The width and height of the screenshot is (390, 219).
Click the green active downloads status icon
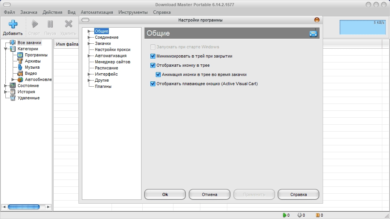tap(284, 215)
